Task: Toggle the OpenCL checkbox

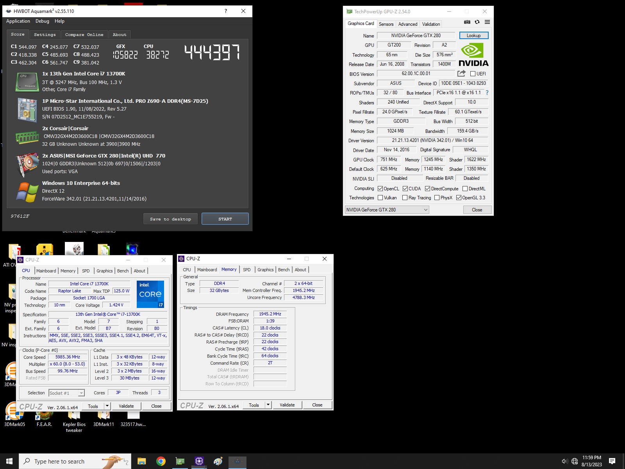Action: tap(380, 188)
